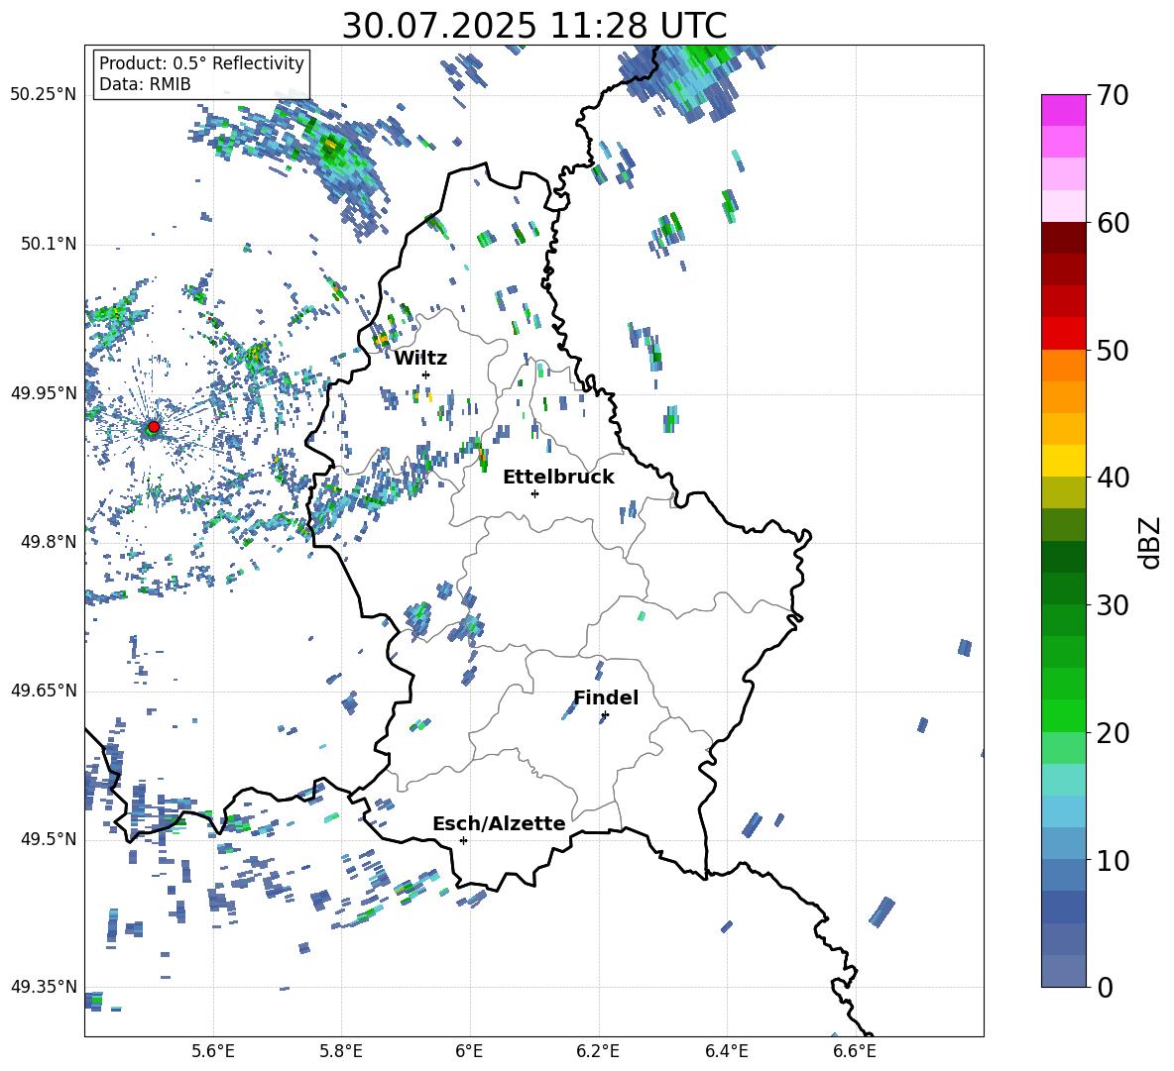Click the Findel city label
Screen dimensions: 1174x1071
tap(606, 697)
